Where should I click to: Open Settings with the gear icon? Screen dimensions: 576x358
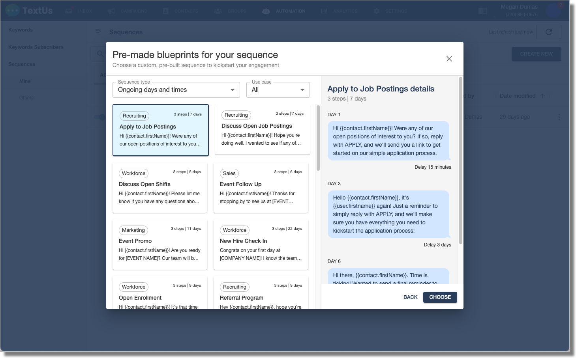coord(376,11)
